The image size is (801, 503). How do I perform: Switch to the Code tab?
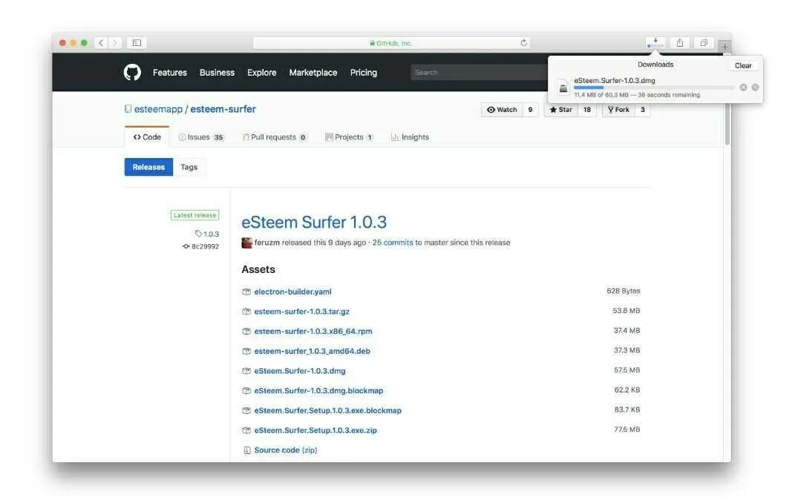(147, 137)
